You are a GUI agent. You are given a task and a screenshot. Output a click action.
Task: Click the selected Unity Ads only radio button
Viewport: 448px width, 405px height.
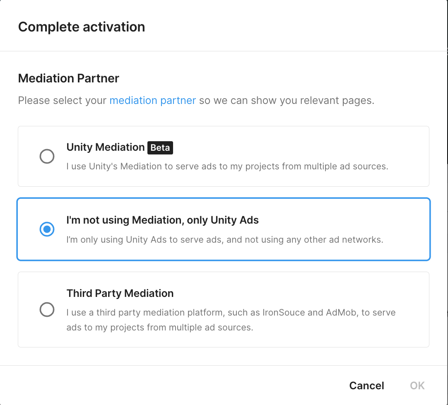point(47,229)
